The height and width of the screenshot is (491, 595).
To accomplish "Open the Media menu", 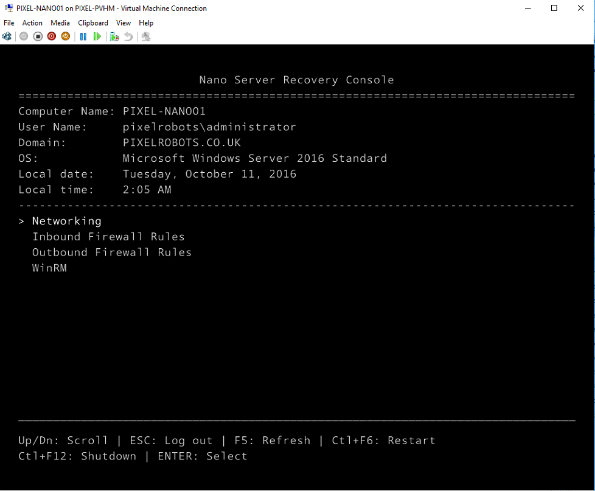I will 60,23.
